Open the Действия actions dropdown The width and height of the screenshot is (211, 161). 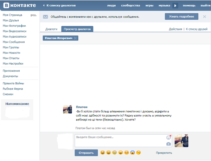pos(175,29)
